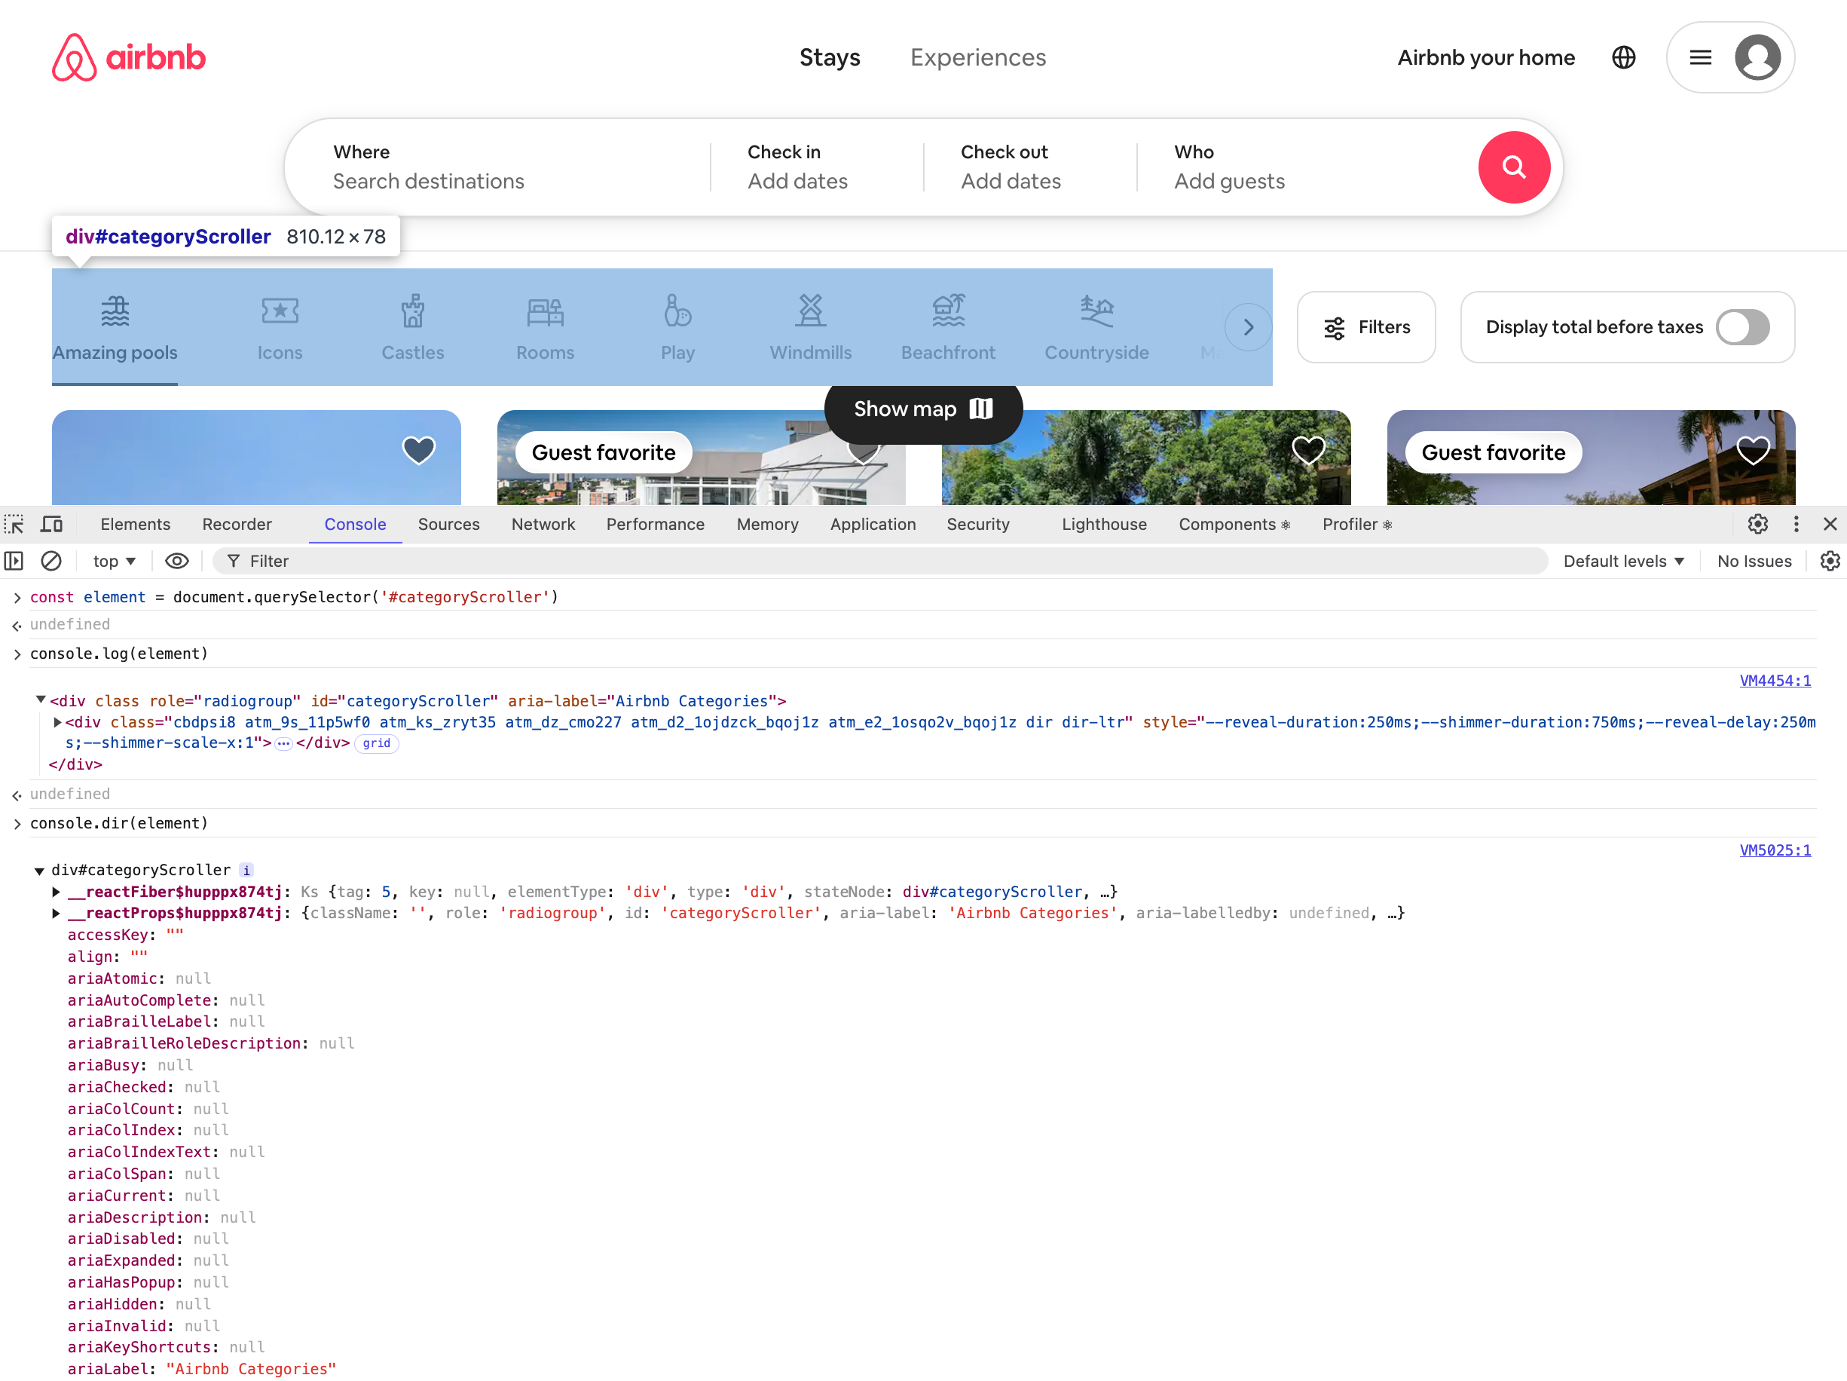
Task: Select the Countryside category
Action: pyautogui.click(x=1096, y=327)
